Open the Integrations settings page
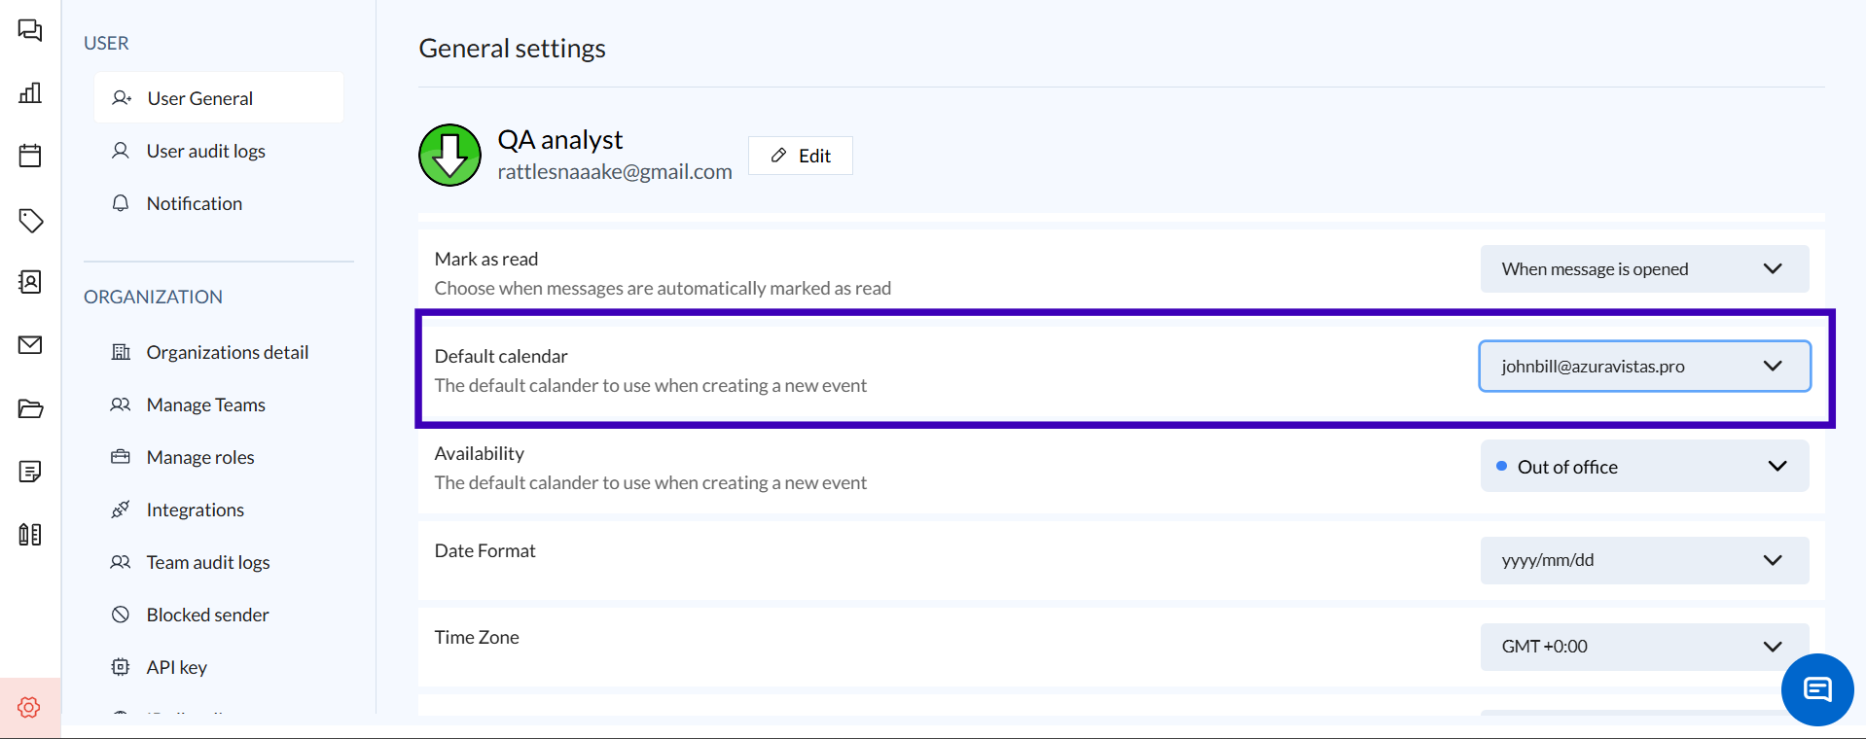 click(x=195, y=510)
